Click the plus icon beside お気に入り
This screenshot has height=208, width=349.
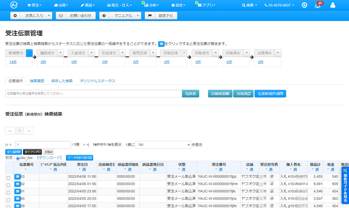pyautogui.click(x=15, y=16)
